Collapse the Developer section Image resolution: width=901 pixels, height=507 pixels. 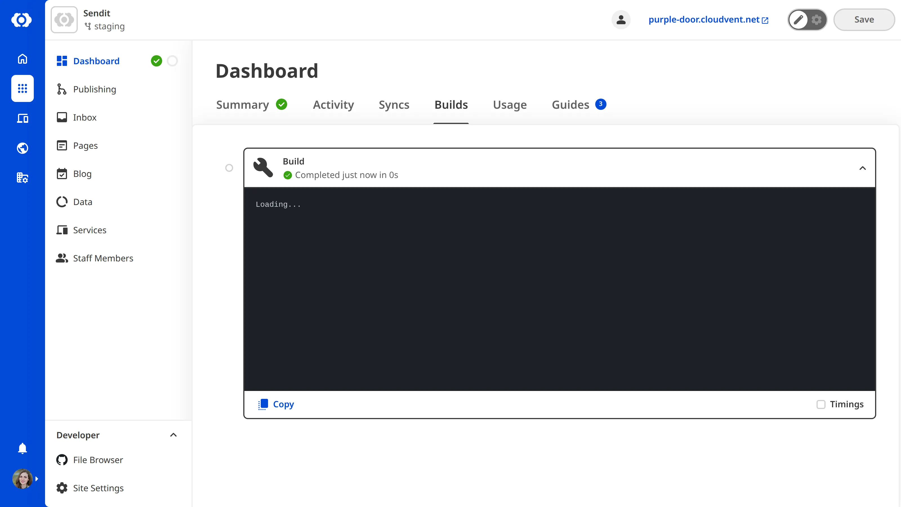pyautogui.click(x=173, y=435)
